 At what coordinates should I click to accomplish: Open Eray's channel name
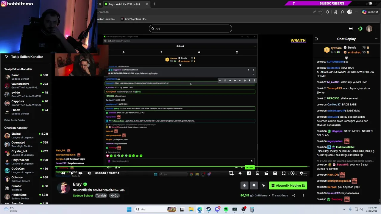click(x=77, y=184)
